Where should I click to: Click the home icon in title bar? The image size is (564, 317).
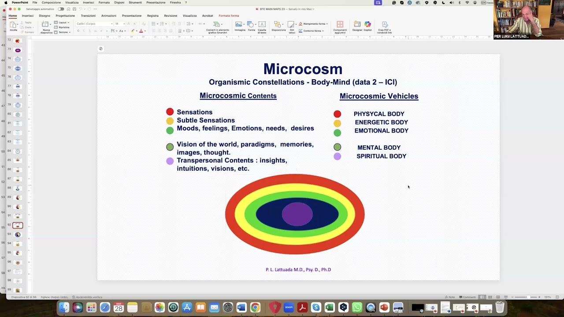click(68, 9)
